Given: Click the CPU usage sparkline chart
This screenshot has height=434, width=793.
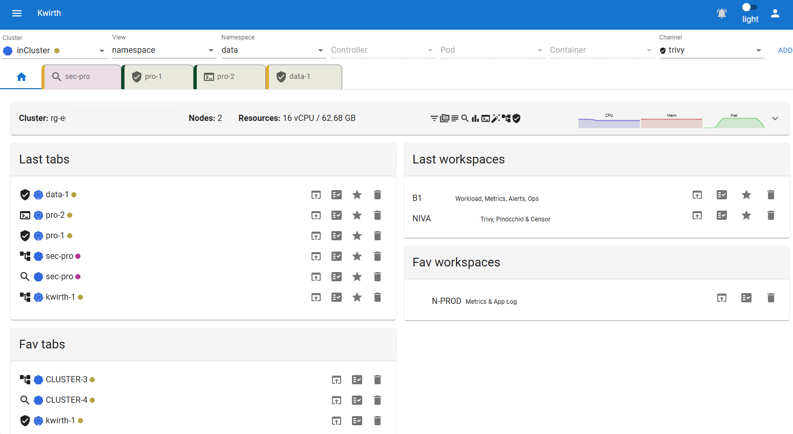Looking at the screenshot, I should (x=609, y=121).
